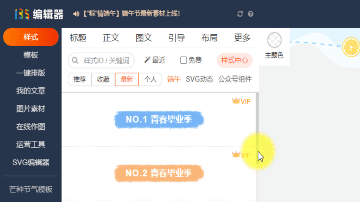Open 图片素材 in the sidebar
The image size is (360, 202).
pos(31,109)
